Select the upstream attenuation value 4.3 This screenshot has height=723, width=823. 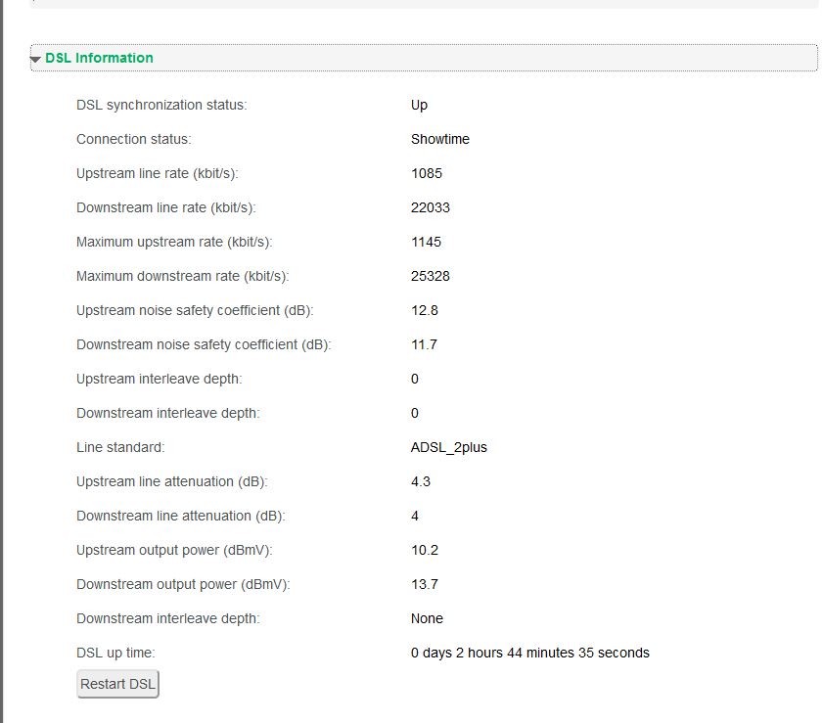click(421, 481)
